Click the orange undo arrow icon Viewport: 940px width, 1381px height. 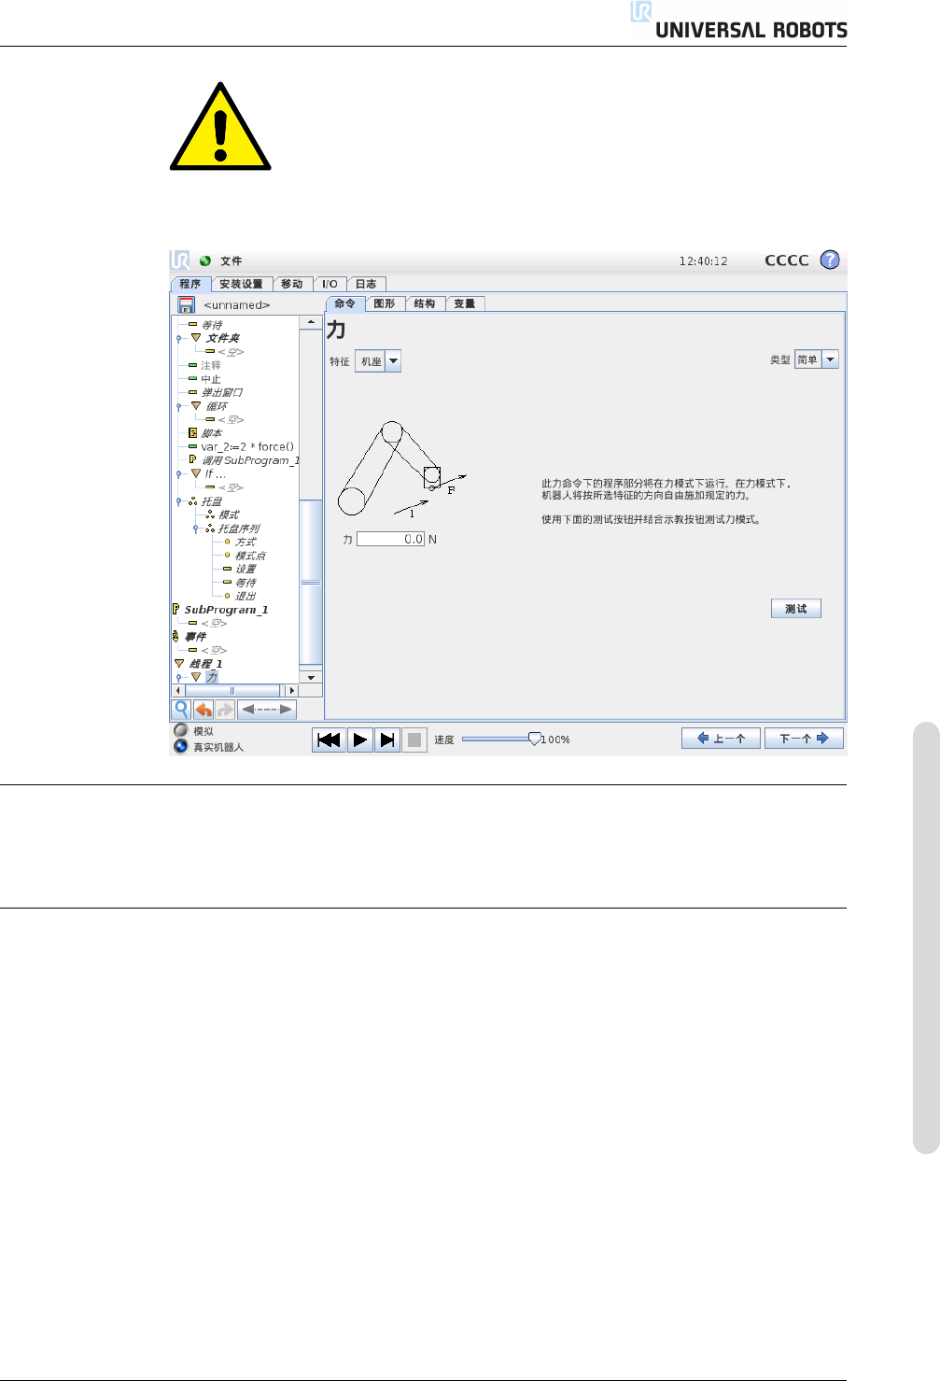(x=203, y=710)
